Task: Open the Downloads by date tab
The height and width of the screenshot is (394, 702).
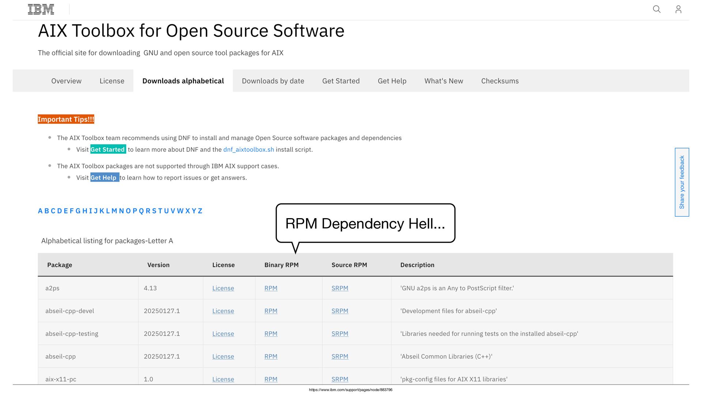Action: (273, 81)
